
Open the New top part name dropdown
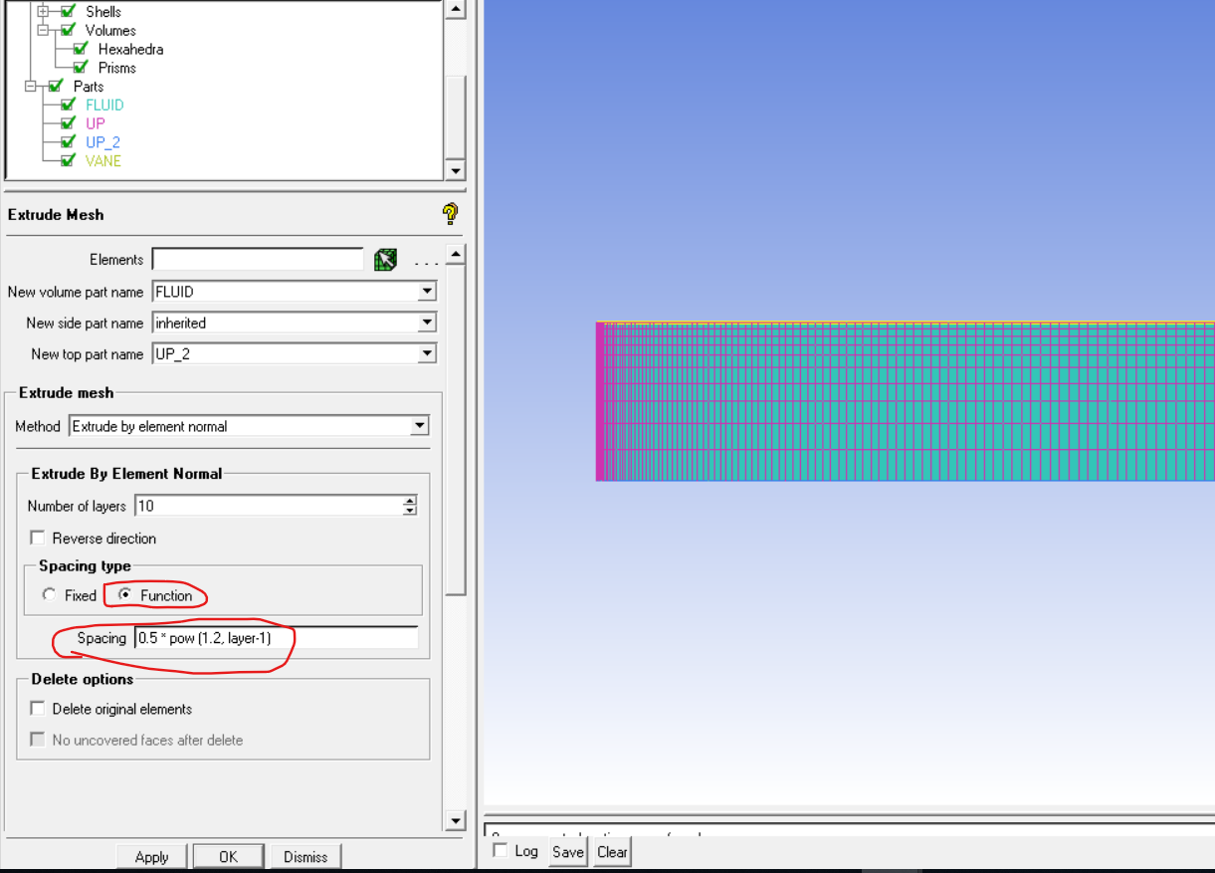[x=428, y=353]
